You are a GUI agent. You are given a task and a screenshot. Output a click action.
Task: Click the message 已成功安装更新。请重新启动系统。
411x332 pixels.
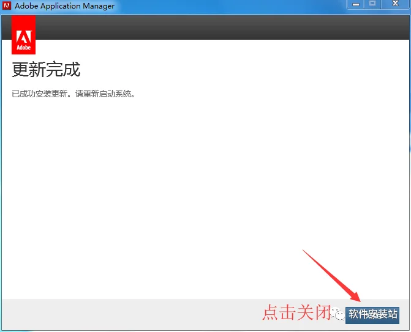(74, 94)
